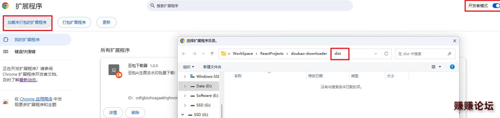Click the Chrome icon in dialog title bar
Viewport: 500px width, 118px height.
click(x=182, y=41)
